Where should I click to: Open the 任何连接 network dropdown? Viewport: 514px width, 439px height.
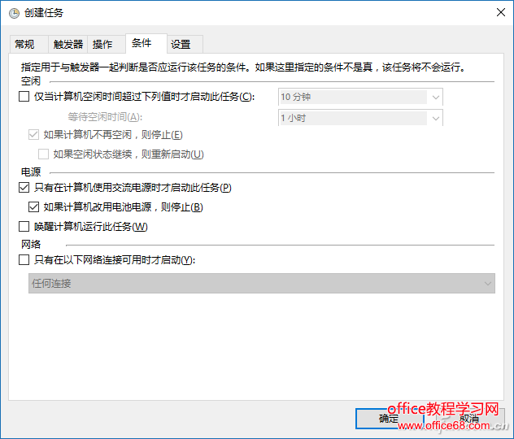tap(262, 284)
